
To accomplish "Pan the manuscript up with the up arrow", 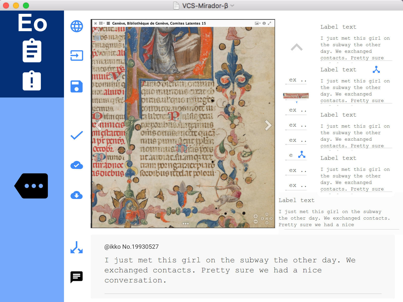I will point(267,214).
